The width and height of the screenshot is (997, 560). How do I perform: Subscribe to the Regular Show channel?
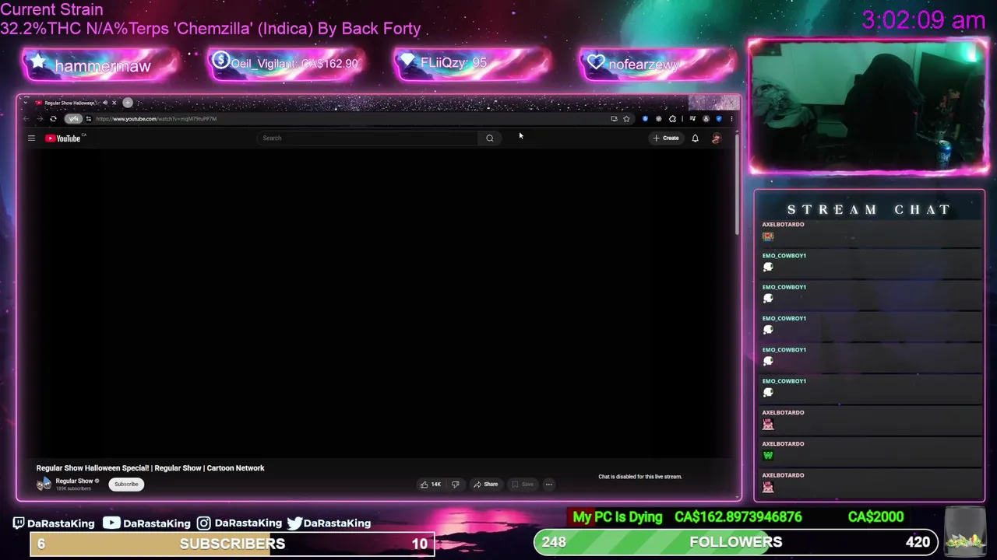point(126,485)
